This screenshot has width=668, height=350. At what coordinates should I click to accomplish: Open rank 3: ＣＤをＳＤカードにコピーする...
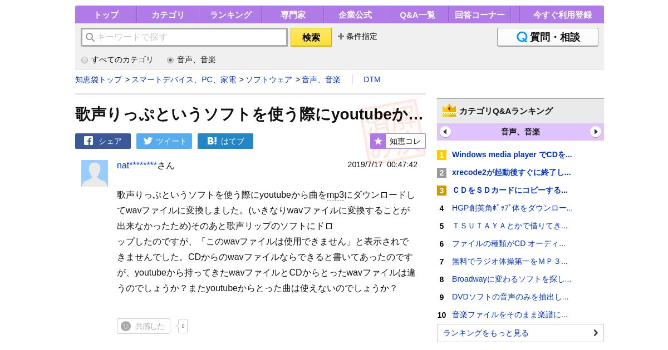510,190
